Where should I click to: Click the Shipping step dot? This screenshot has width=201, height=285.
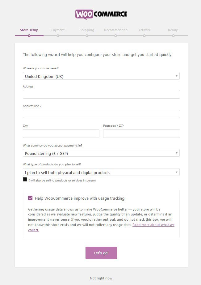(87, 36)
